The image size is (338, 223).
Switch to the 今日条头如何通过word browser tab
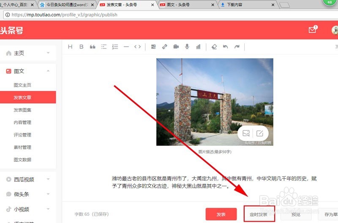point(67,5)
